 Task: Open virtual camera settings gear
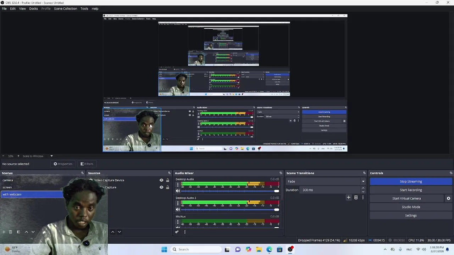[448, 198]
